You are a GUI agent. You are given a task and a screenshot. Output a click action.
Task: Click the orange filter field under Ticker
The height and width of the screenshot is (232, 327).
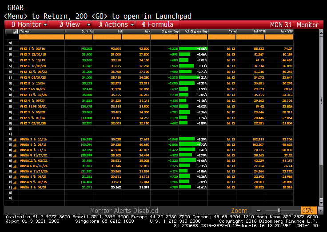(42, 37)
